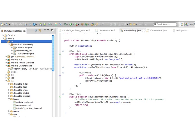Click the Search flashlight toolbar icon

[x=97, y=24]
